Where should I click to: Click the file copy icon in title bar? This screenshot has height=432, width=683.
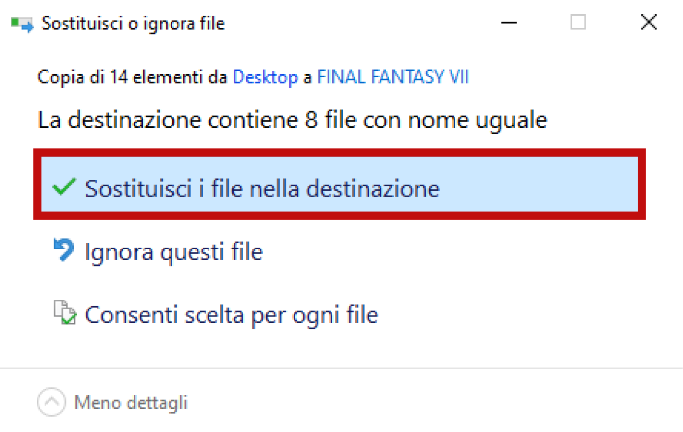coord(22,24)
